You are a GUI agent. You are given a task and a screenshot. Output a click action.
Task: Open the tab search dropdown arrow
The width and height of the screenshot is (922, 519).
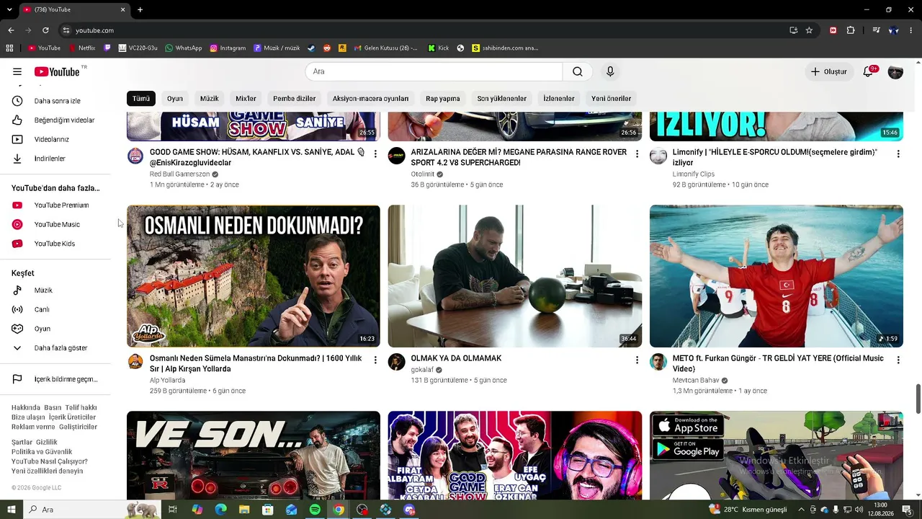click(x=9, y=9)
